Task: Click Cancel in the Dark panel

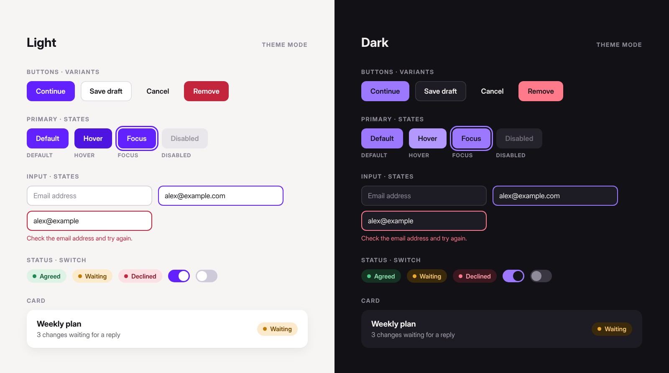Action: 492,91
